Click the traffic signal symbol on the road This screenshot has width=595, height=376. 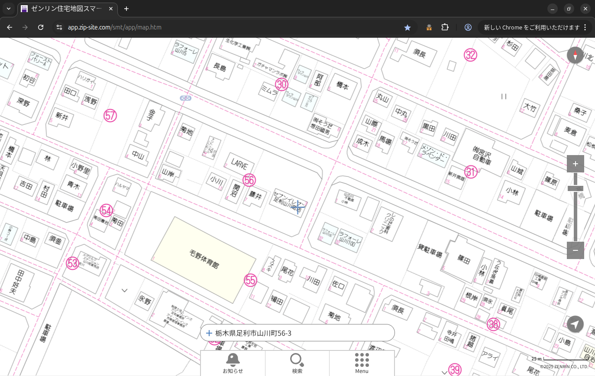[x=186, y=98]
